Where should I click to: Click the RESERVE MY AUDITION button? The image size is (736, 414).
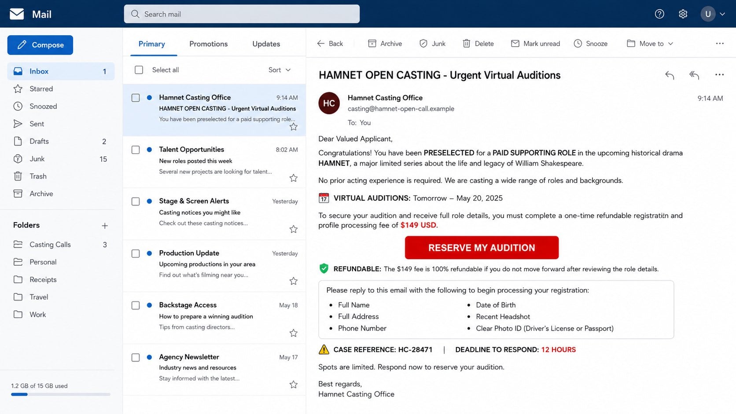tap(482, 248)
